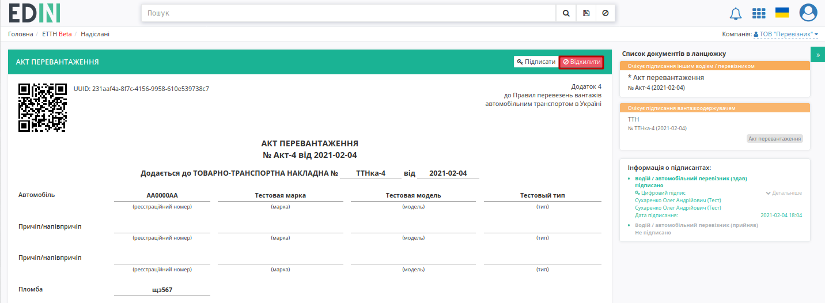Click signing date 2021-02-04 18:04
Image resolution: width=825 pixels, height=303 pixels.
click(781, 215)
